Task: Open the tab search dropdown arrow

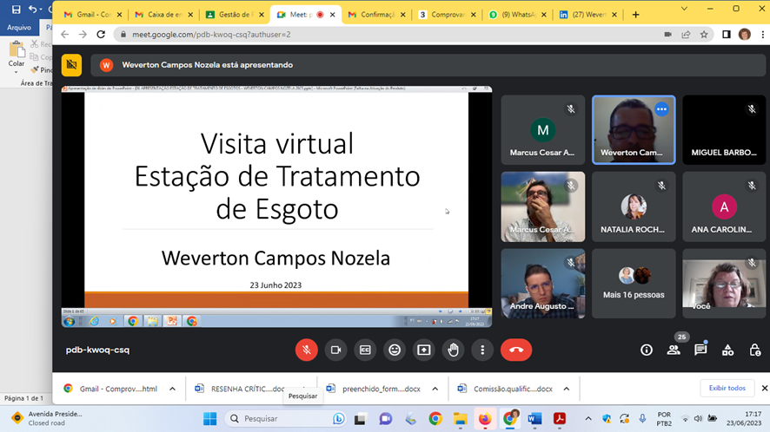Action: 684,9
